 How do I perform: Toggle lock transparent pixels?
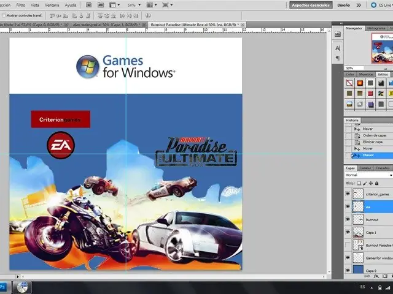(x=359, y=184)
